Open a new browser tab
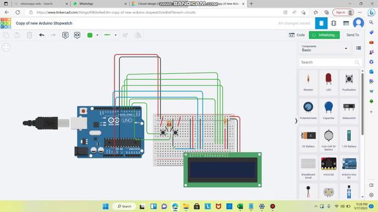The width and height of the screenshot is (378, 212). click(251, 4)
